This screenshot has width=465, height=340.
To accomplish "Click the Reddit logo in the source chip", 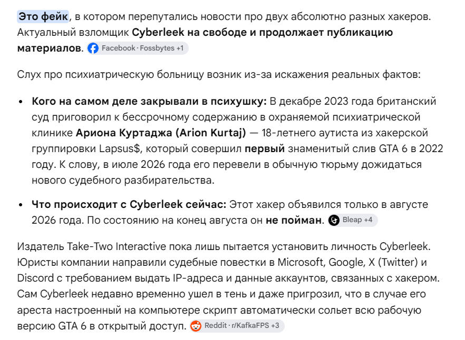I will [196, 326].
